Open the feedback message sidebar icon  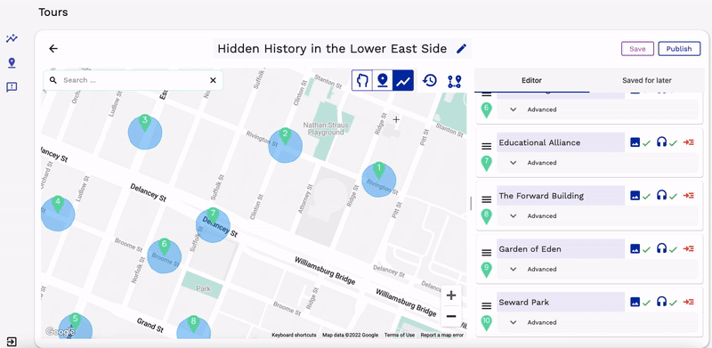pyautogui.click(x=12, y=87)
